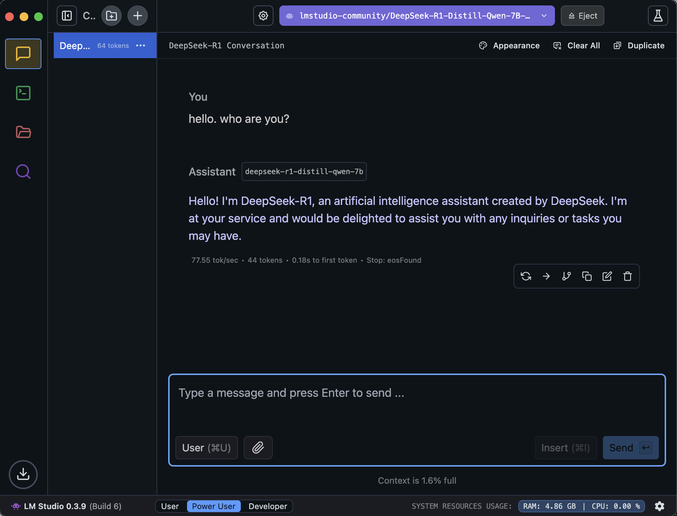Image resolution: width=677 pixels, height=516 pixels.
Task: Copy the assistant message
Action: point(587,276)
